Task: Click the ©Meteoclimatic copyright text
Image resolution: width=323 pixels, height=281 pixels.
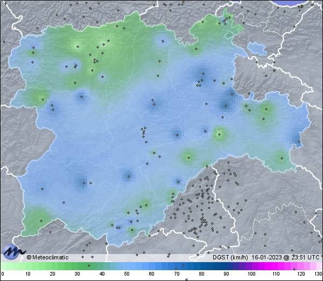Action: pos(47,257)
